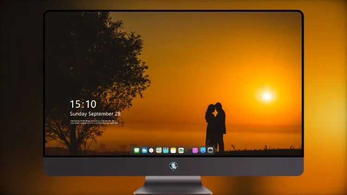Image resolution: width=347 pixels, height=195 pixels.
Task: Launch the Weather app from dock
Action: [144, 150]
